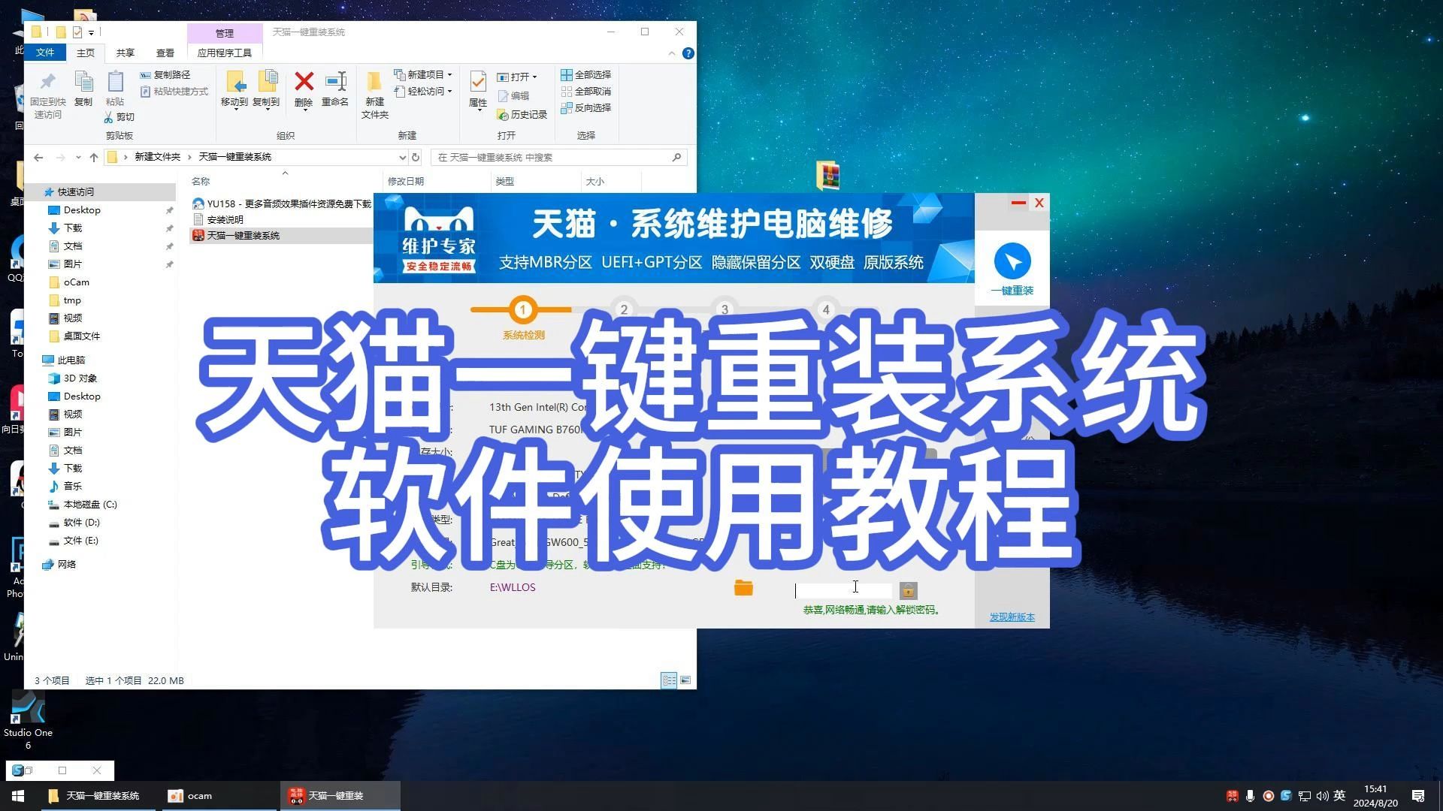The image size is (1443, 811).
Task: Select the 天猫一键重装系统 file in list
Action: coord(236,235)
